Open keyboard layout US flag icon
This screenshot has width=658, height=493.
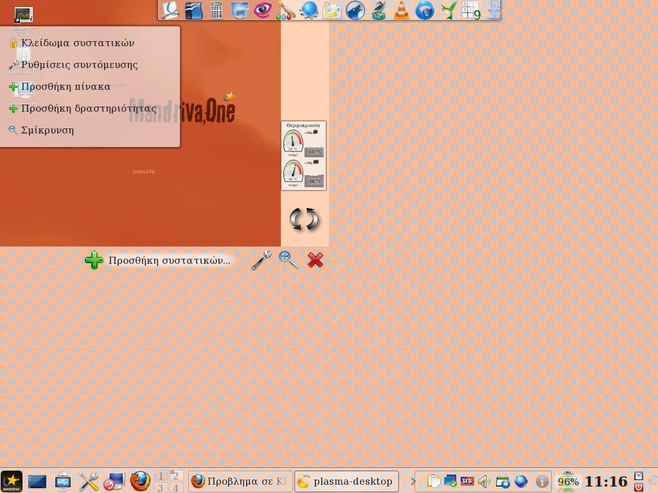coord(467,481)
